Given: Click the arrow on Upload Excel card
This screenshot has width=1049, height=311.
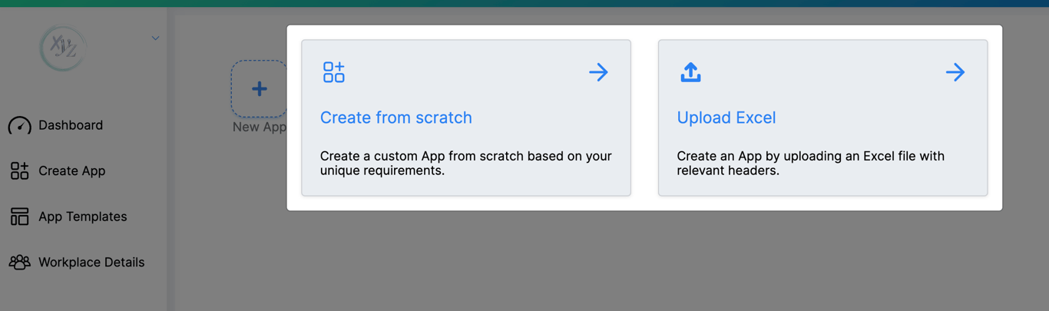Looking at the screenshot, I should (x=955, y=72).
